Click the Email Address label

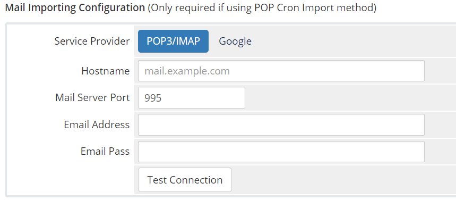(x=97, y=125)
